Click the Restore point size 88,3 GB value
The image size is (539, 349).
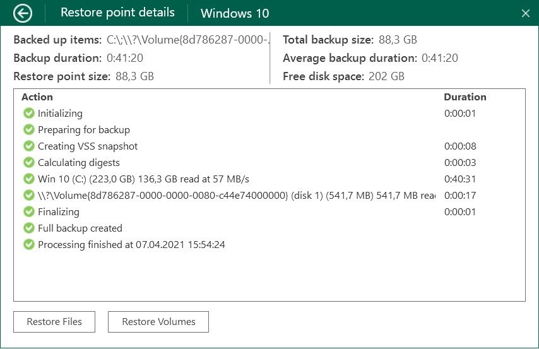(x=135, y=76)
